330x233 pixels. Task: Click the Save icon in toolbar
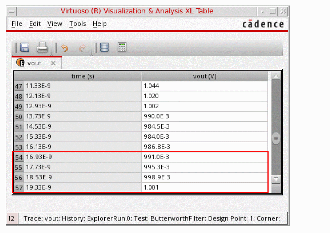click(x=25, y=47)
